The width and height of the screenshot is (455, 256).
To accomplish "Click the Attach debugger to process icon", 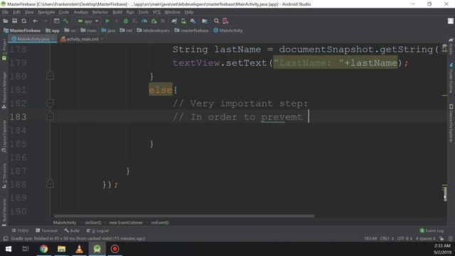I will [x=154, y=21].
